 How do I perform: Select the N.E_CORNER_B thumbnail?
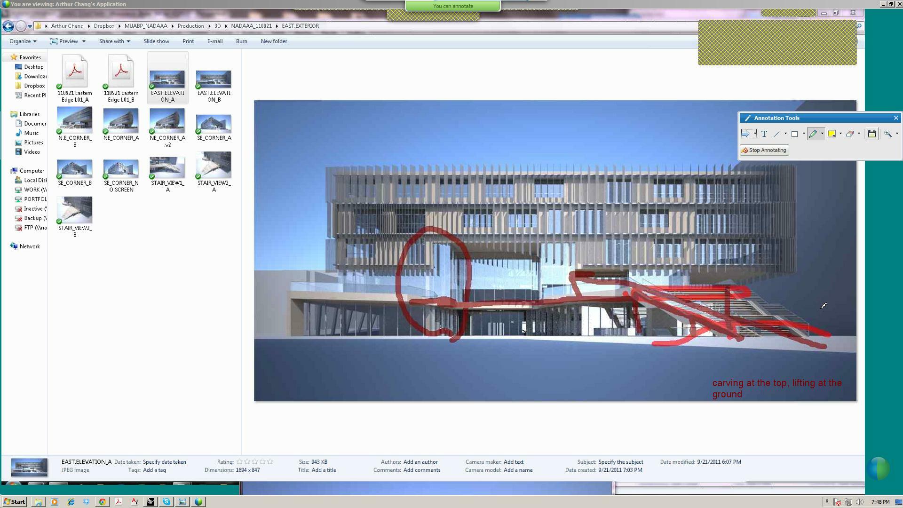pos(75,127)
